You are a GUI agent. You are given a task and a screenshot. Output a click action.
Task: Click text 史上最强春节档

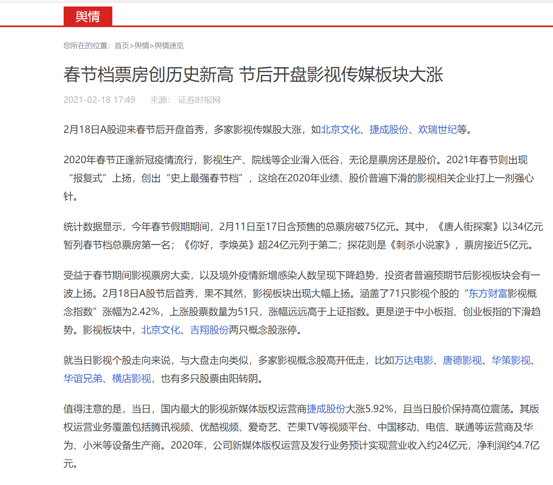coord(204,178)
